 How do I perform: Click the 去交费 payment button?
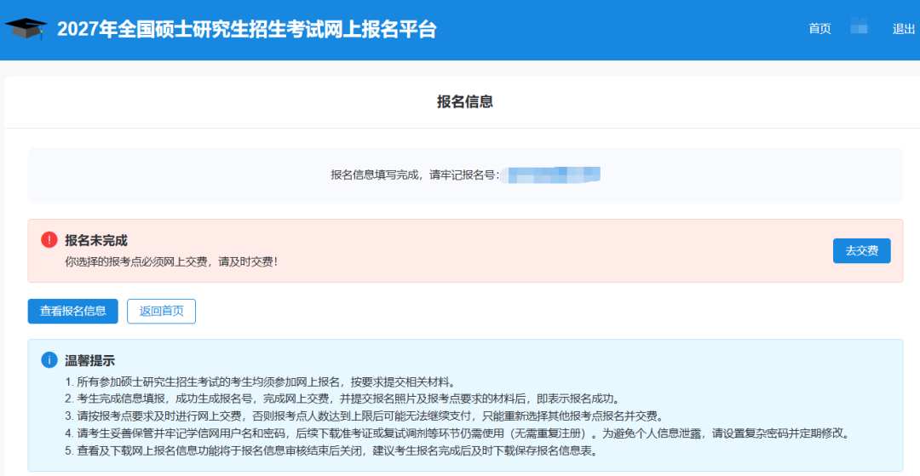(861, 251)
